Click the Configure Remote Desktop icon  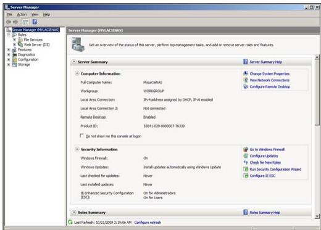pos(246,86)
